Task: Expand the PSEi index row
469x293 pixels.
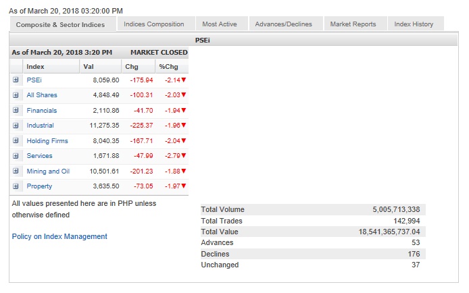Action: (16, 80)
